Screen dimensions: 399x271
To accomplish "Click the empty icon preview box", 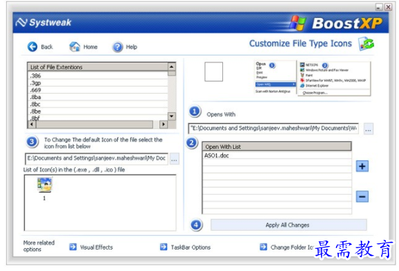I will click(x=214, y=71).
